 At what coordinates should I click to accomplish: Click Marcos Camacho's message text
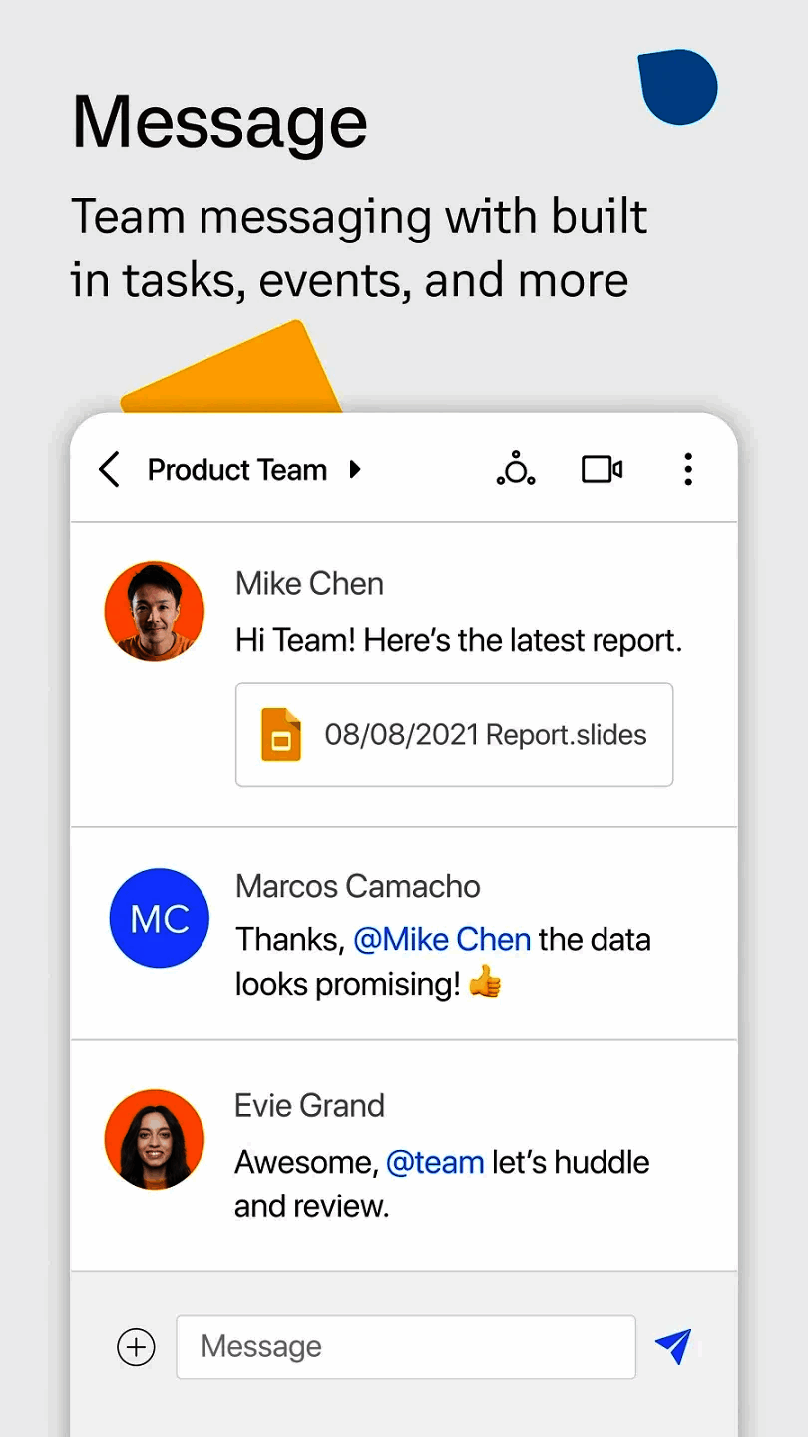(442, 961)
